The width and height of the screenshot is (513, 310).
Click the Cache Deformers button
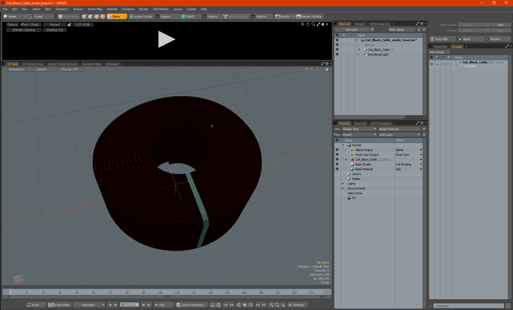[190, 305]
